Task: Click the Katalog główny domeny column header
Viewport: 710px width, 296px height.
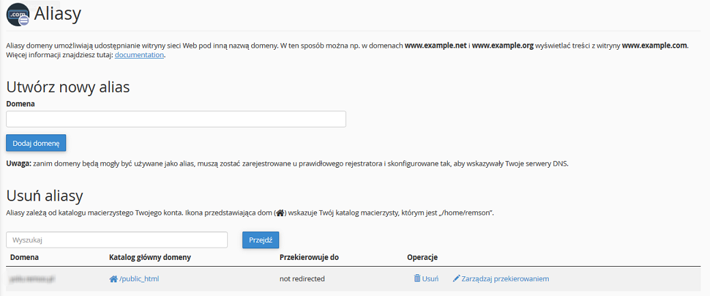Action: (x=150, y=258)
